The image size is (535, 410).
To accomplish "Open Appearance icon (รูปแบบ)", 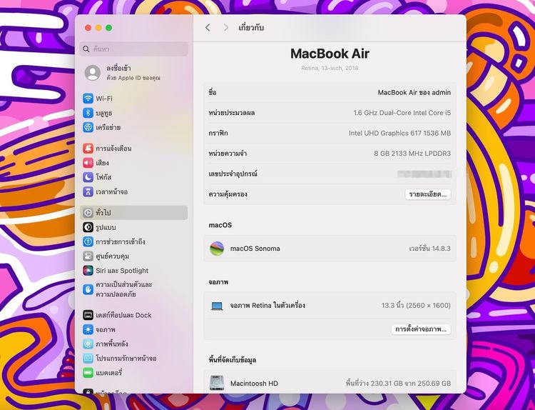I will click(x=88, y=227).
